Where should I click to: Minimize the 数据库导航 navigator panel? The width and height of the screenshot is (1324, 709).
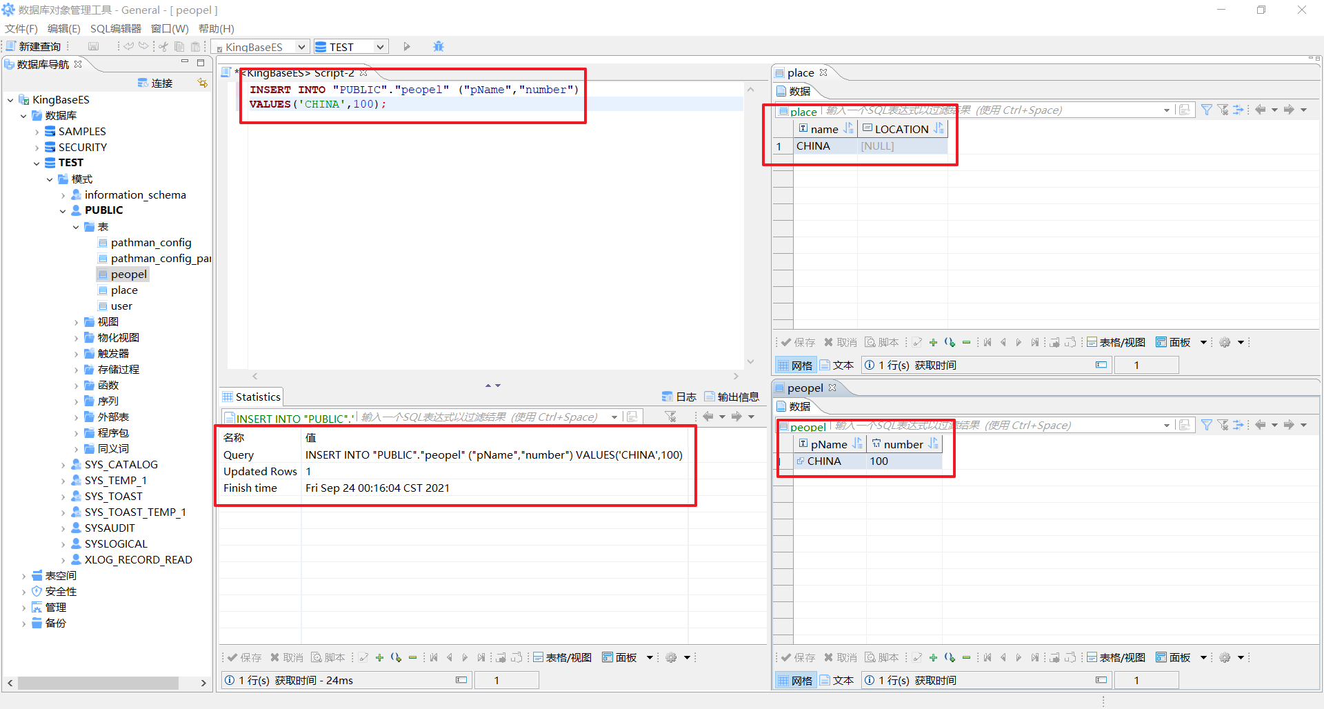(185, 63)
